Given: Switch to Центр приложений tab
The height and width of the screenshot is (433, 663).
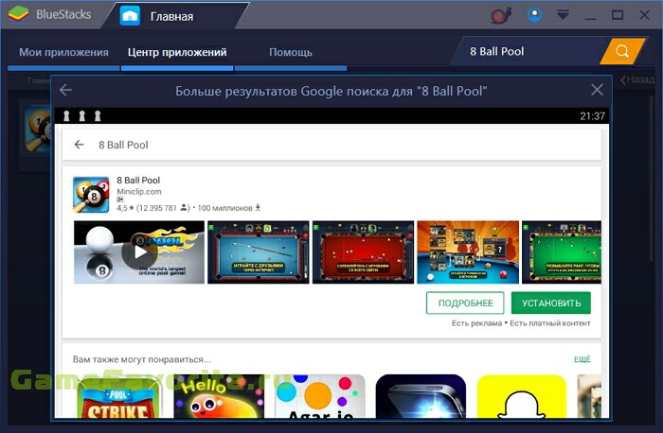Looking at the screenshot, I should (x=177, y=52).
